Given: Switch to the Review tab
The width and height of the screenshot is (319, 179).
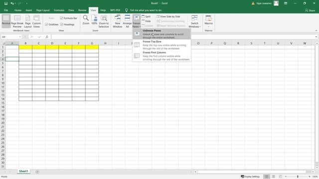Looking at the screenshot, I should [82, 10].
